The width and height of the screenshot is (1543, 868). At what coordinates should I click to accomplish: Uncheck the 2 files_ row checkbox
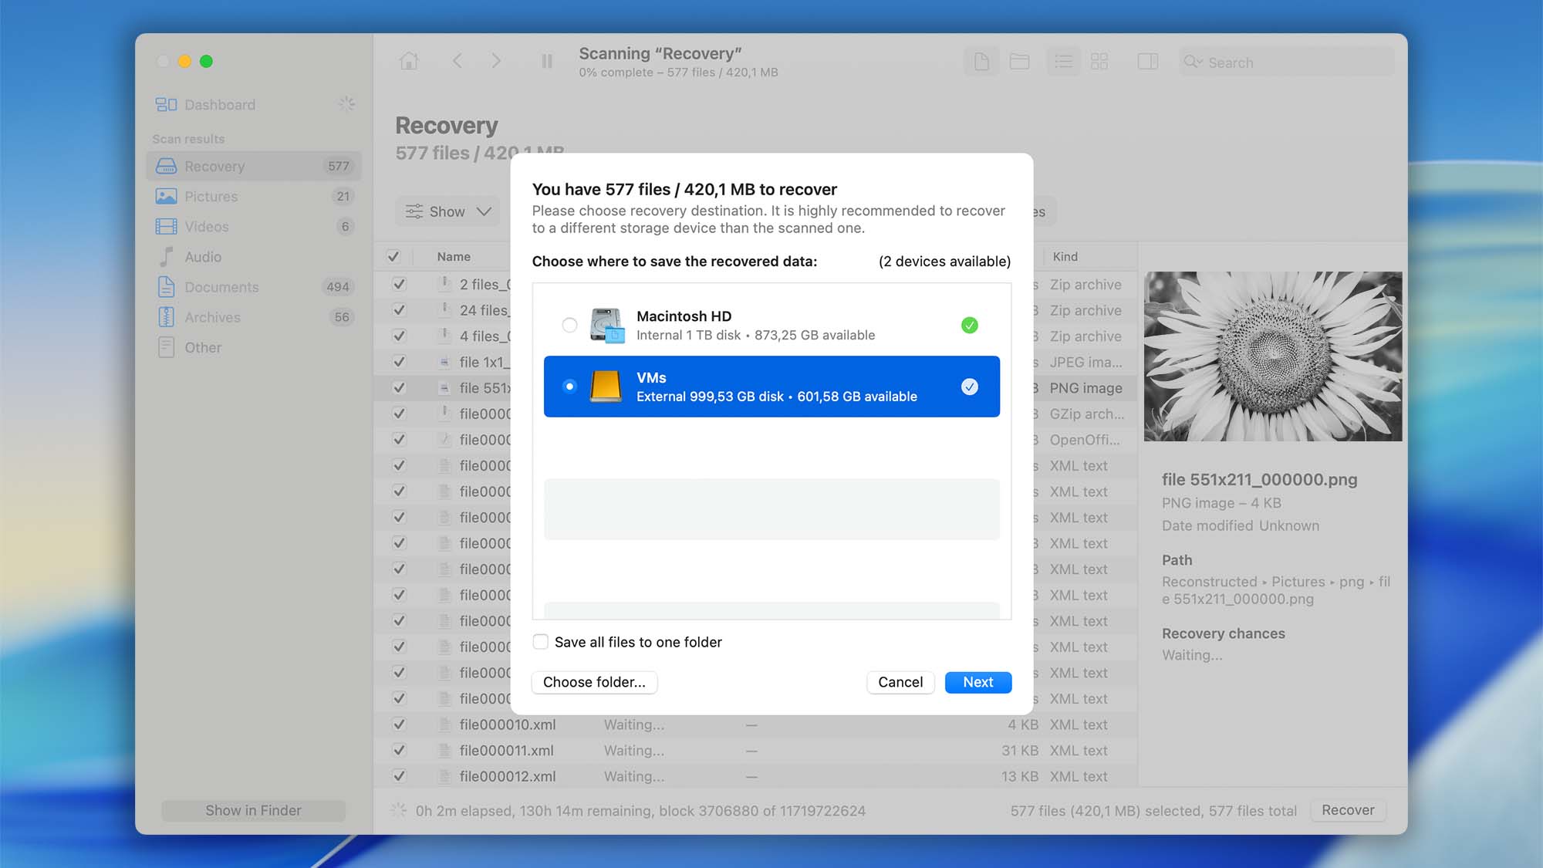pyautogui.click(x=399, y=284)
